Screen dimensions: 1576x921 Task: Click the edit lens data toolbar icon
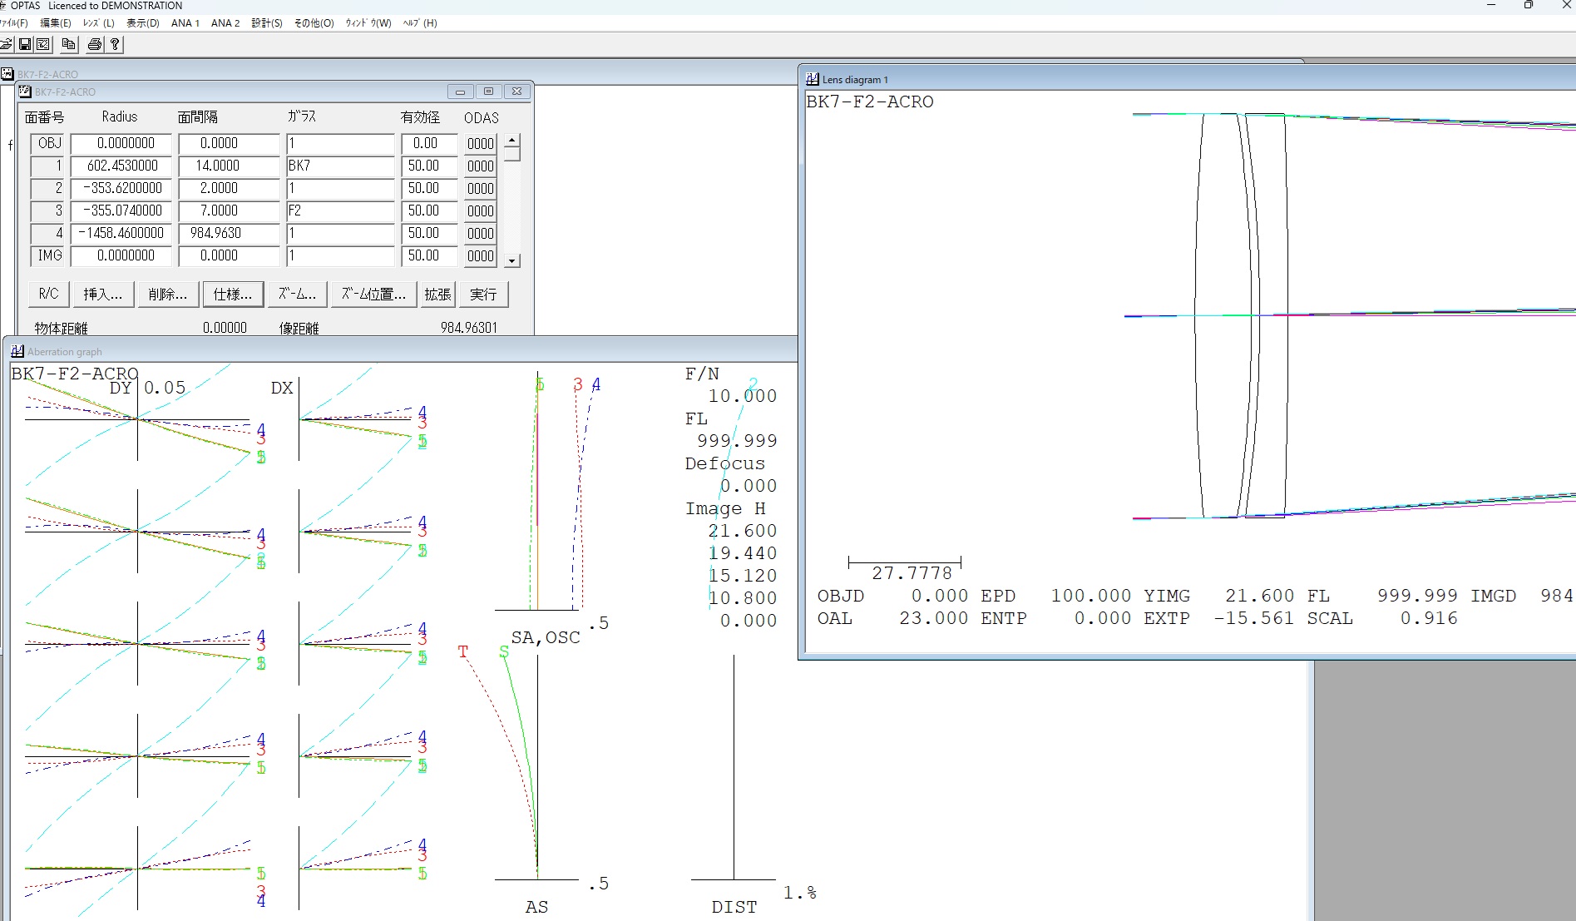click(43, 45)
